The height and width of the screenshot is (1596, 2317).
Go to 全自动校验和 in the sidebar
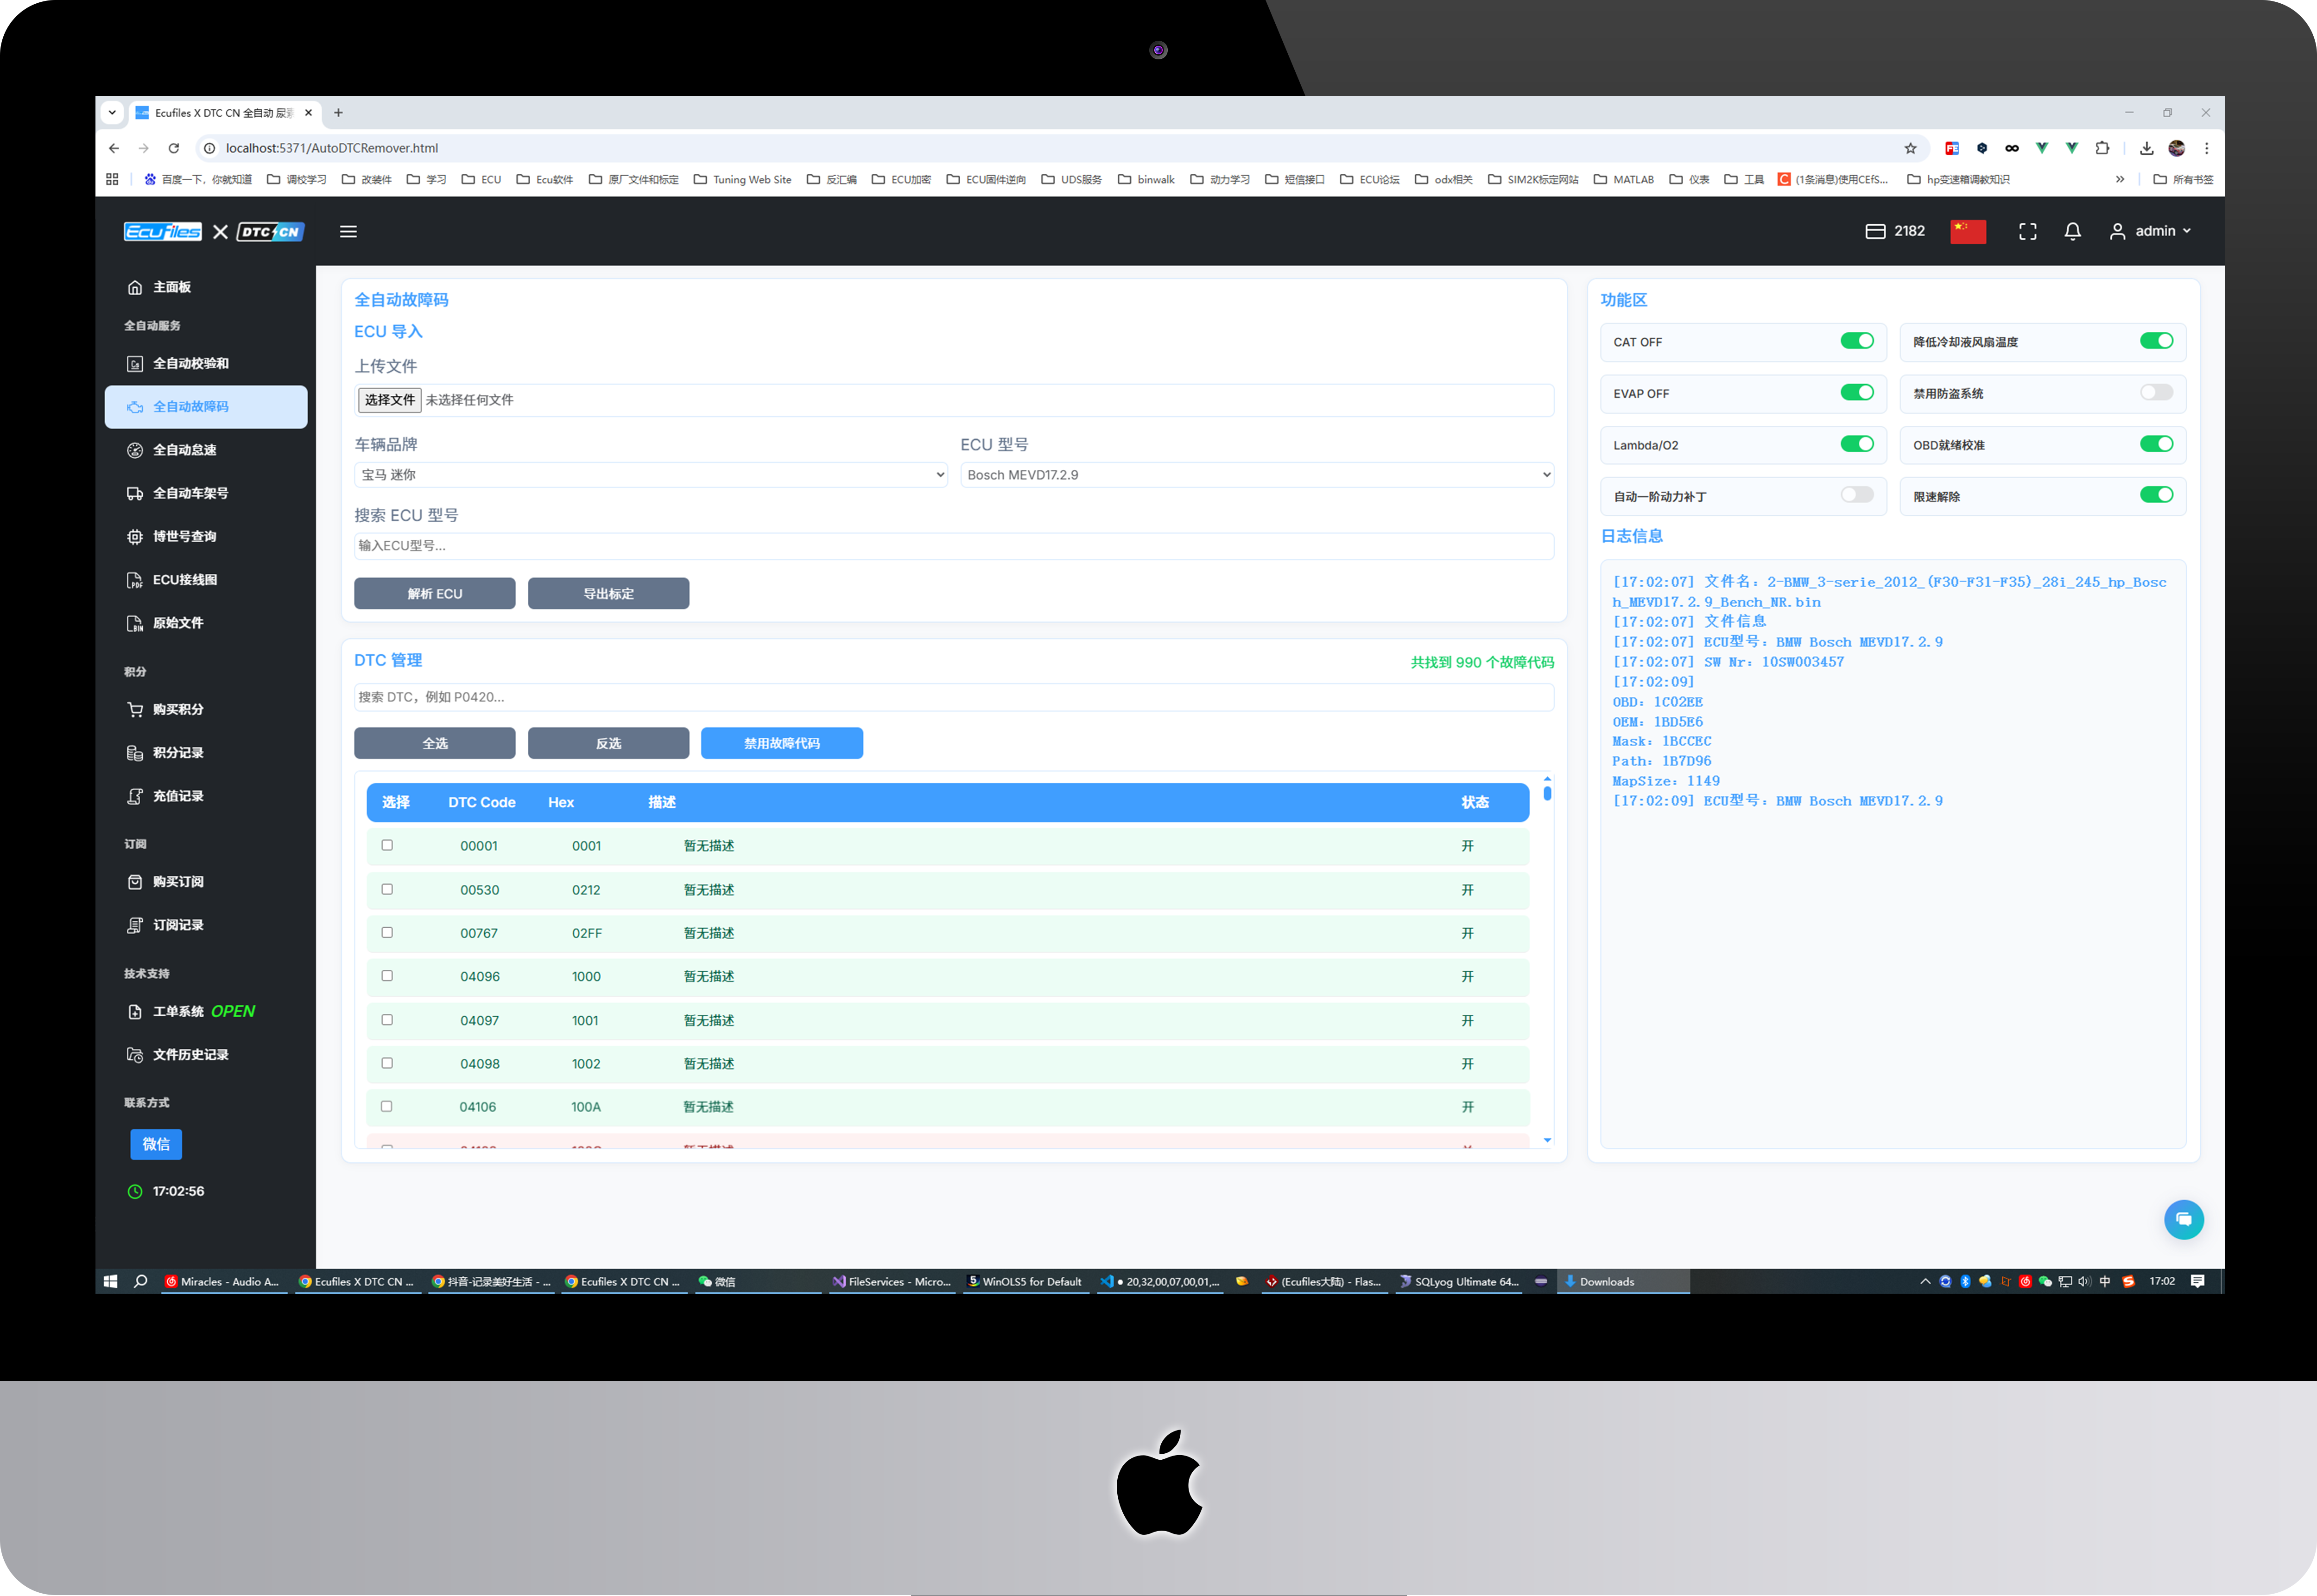pyautogui.click(x=190, y=363)
